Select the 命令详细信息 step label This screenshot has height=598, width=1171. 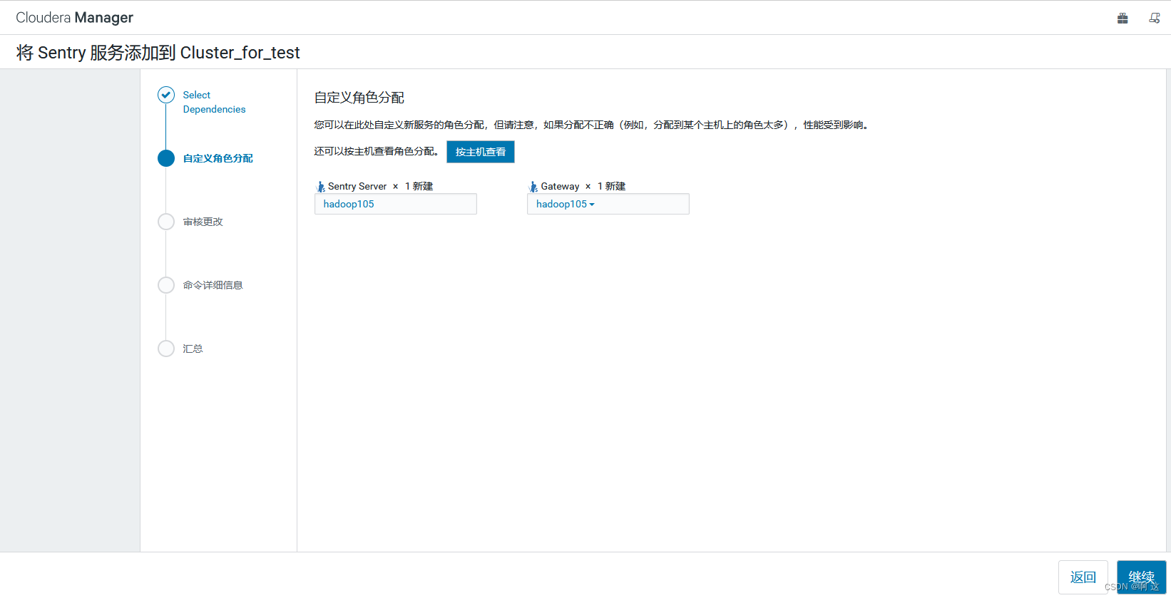(x=213, y=285)
